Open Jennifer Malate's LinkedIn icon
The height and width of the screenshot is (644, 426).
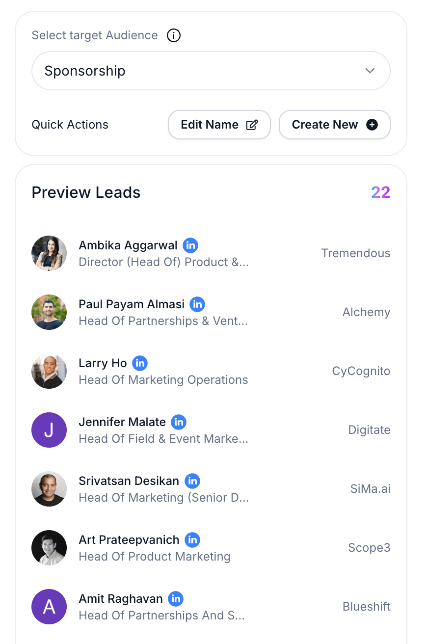click(x=179, y=422)
